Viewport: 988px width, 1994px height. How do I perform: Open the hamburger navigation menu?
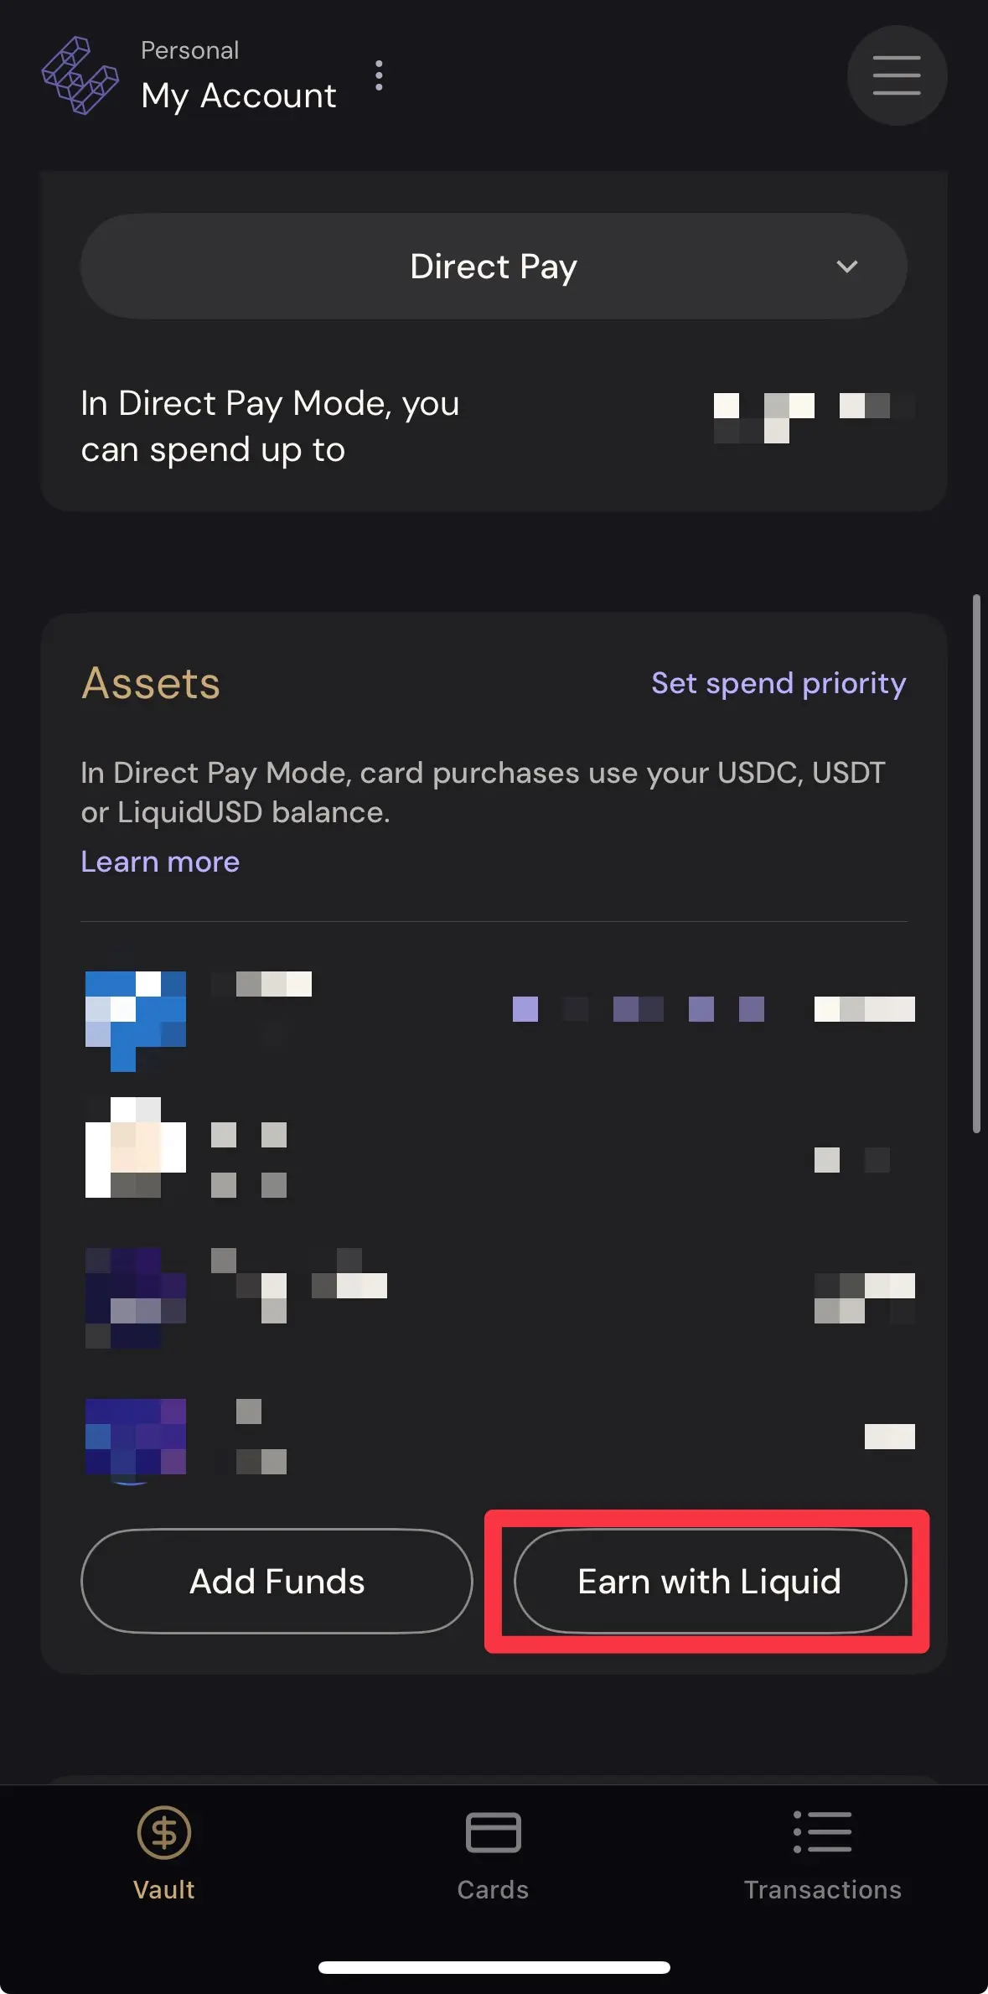(x=897, y=76)
